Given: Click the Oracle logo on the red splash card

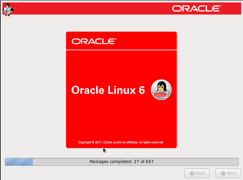Looking at the screenshot, I should (x=94, y=41).
